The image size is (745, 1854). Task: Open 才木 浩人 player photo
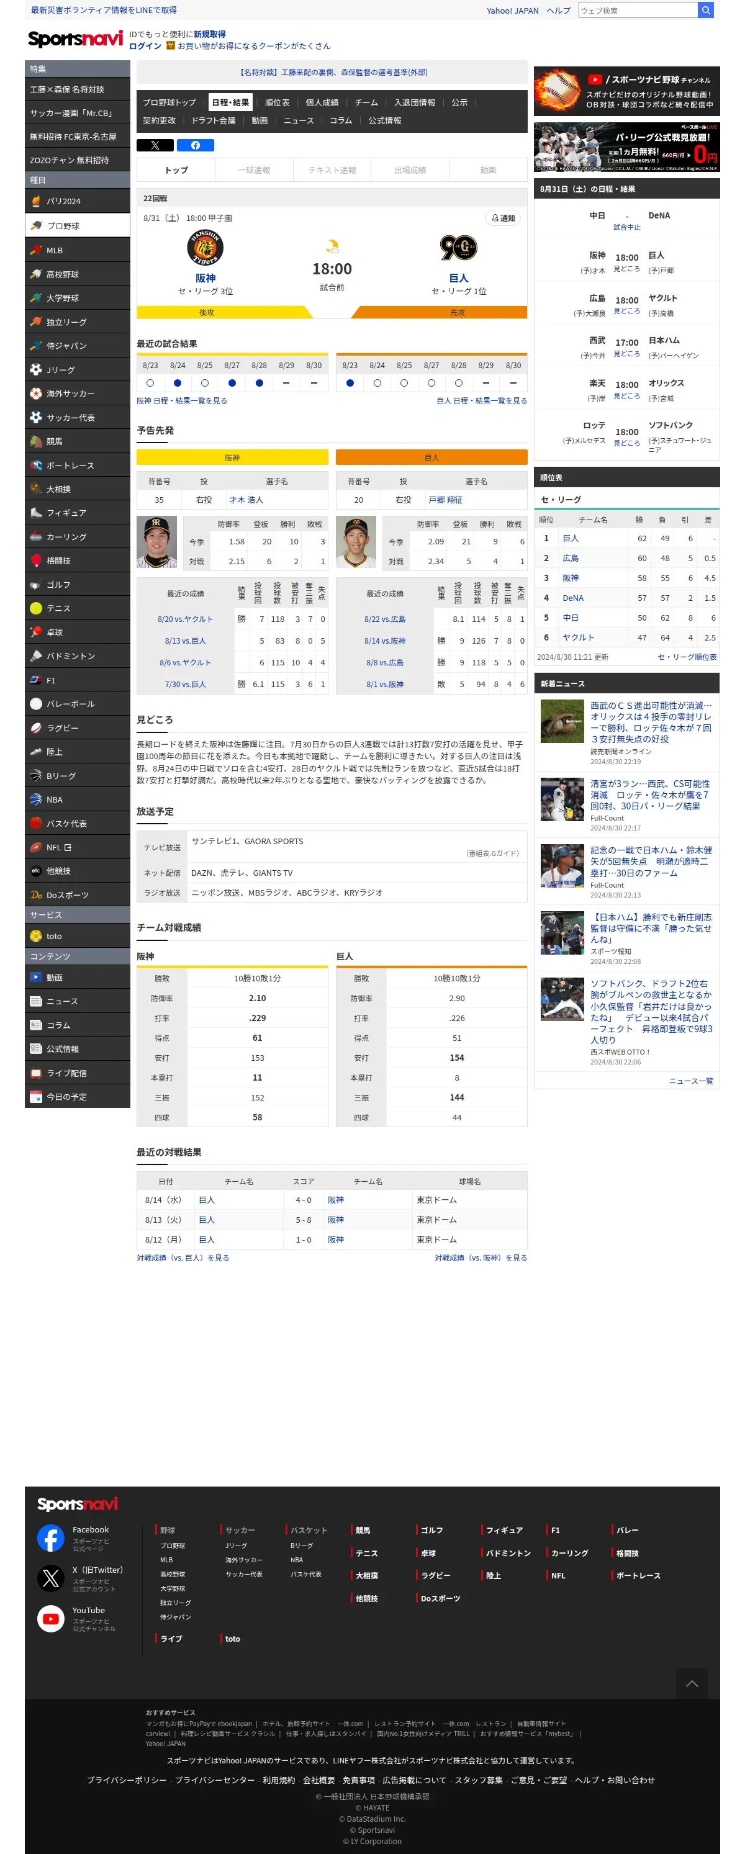click(x=157, y=541)
